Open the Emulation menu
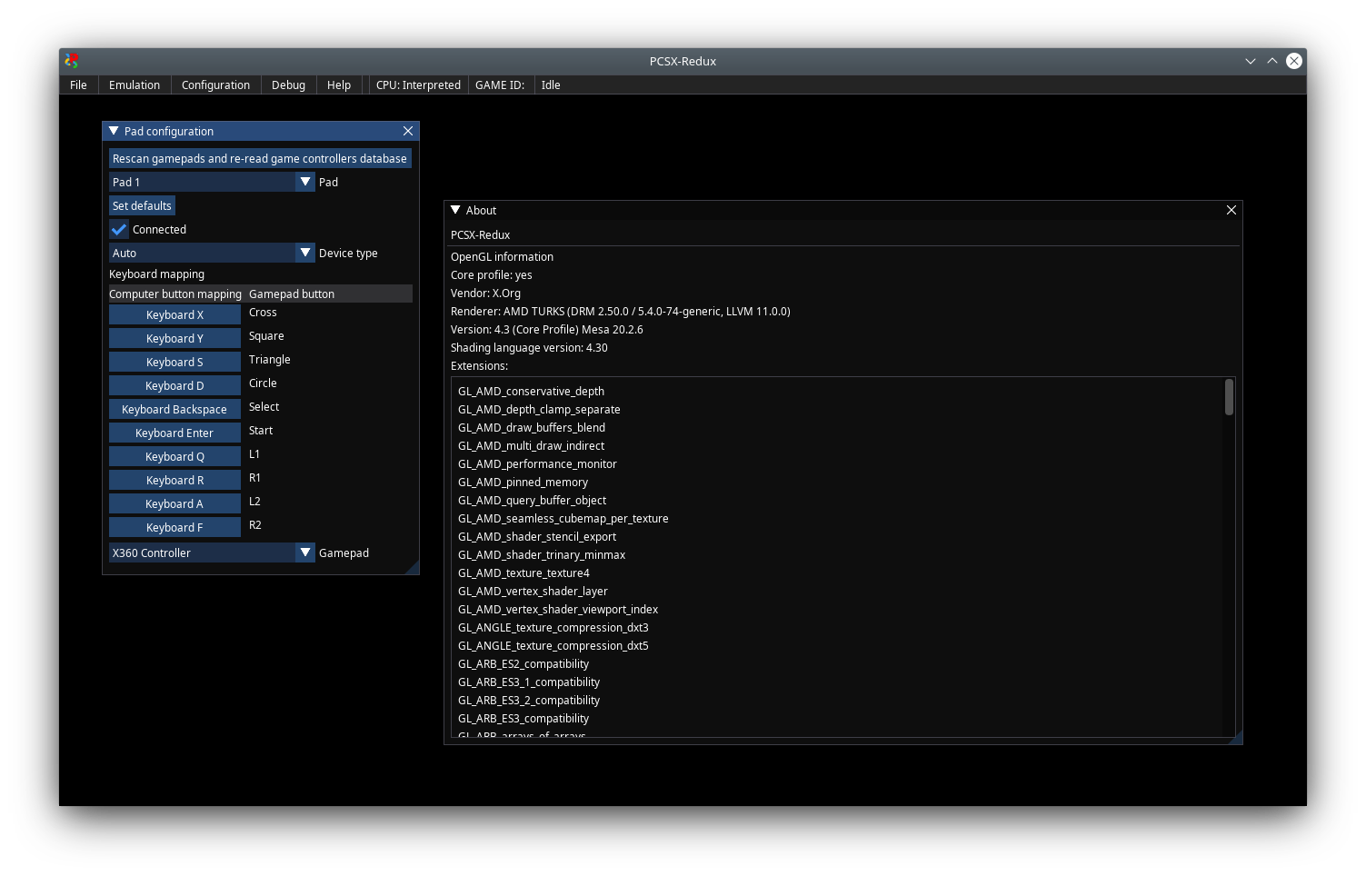 click(x=134, y=85)
